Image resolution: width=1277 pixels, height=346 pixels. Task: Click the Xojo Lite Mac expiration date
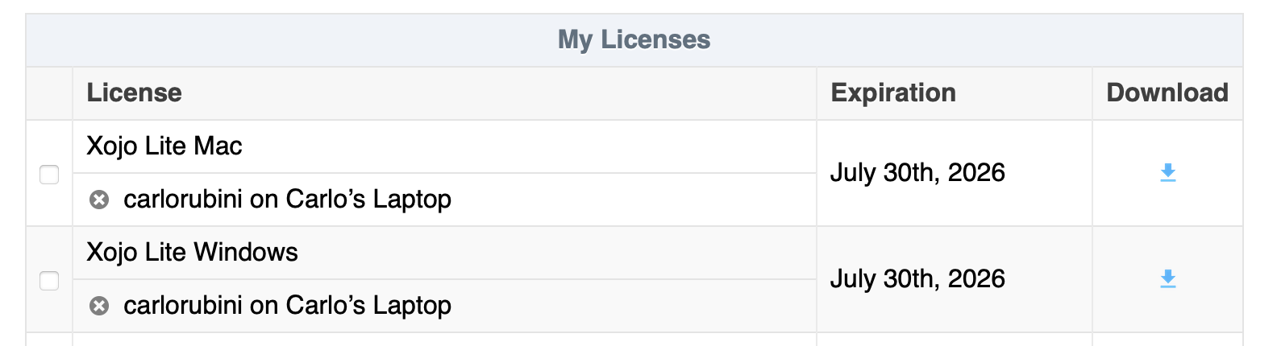[917, 173]
